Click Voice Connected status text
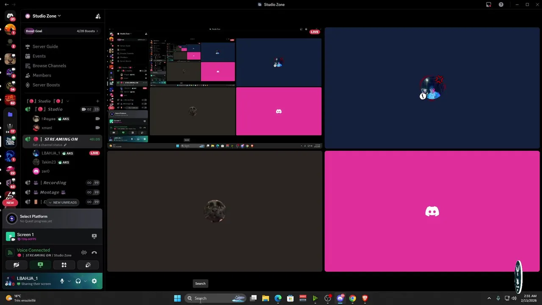Viewport: 542px width, 305px height. point(33,250)
